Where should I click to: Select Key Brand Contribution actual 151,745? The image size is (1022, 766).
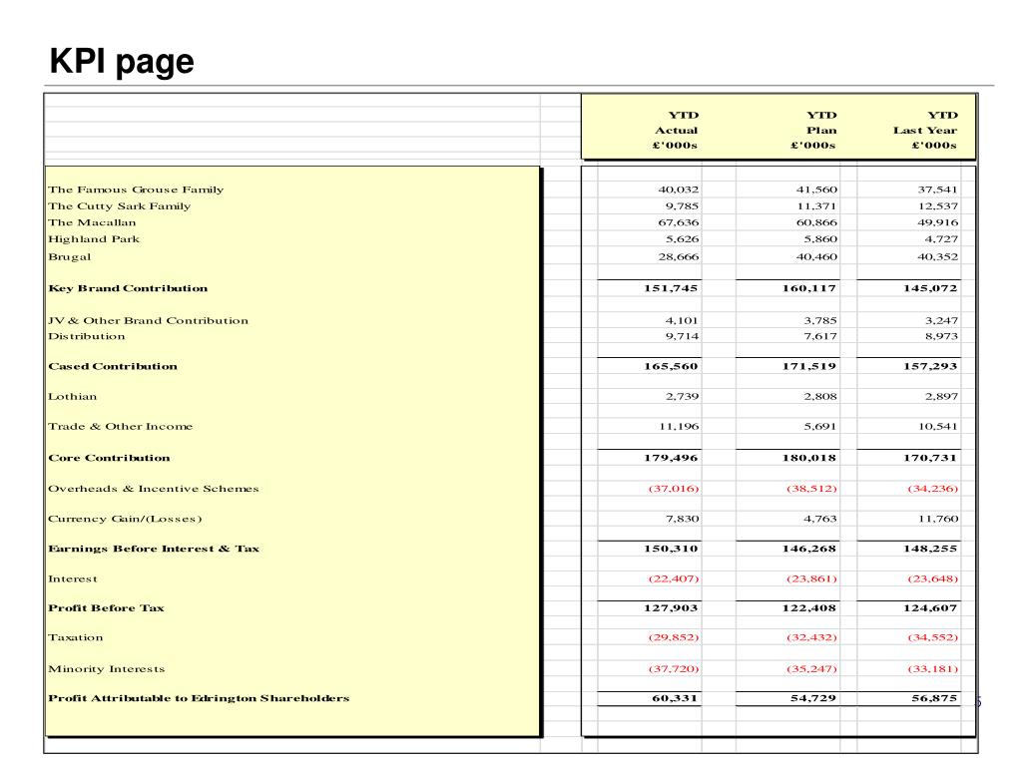671,288
